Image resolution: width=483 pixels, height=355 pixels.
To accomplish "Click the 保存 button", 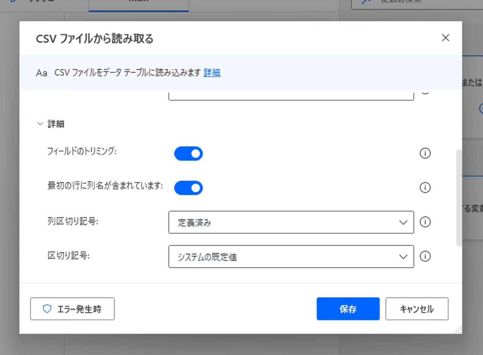I will pos(348,309).
